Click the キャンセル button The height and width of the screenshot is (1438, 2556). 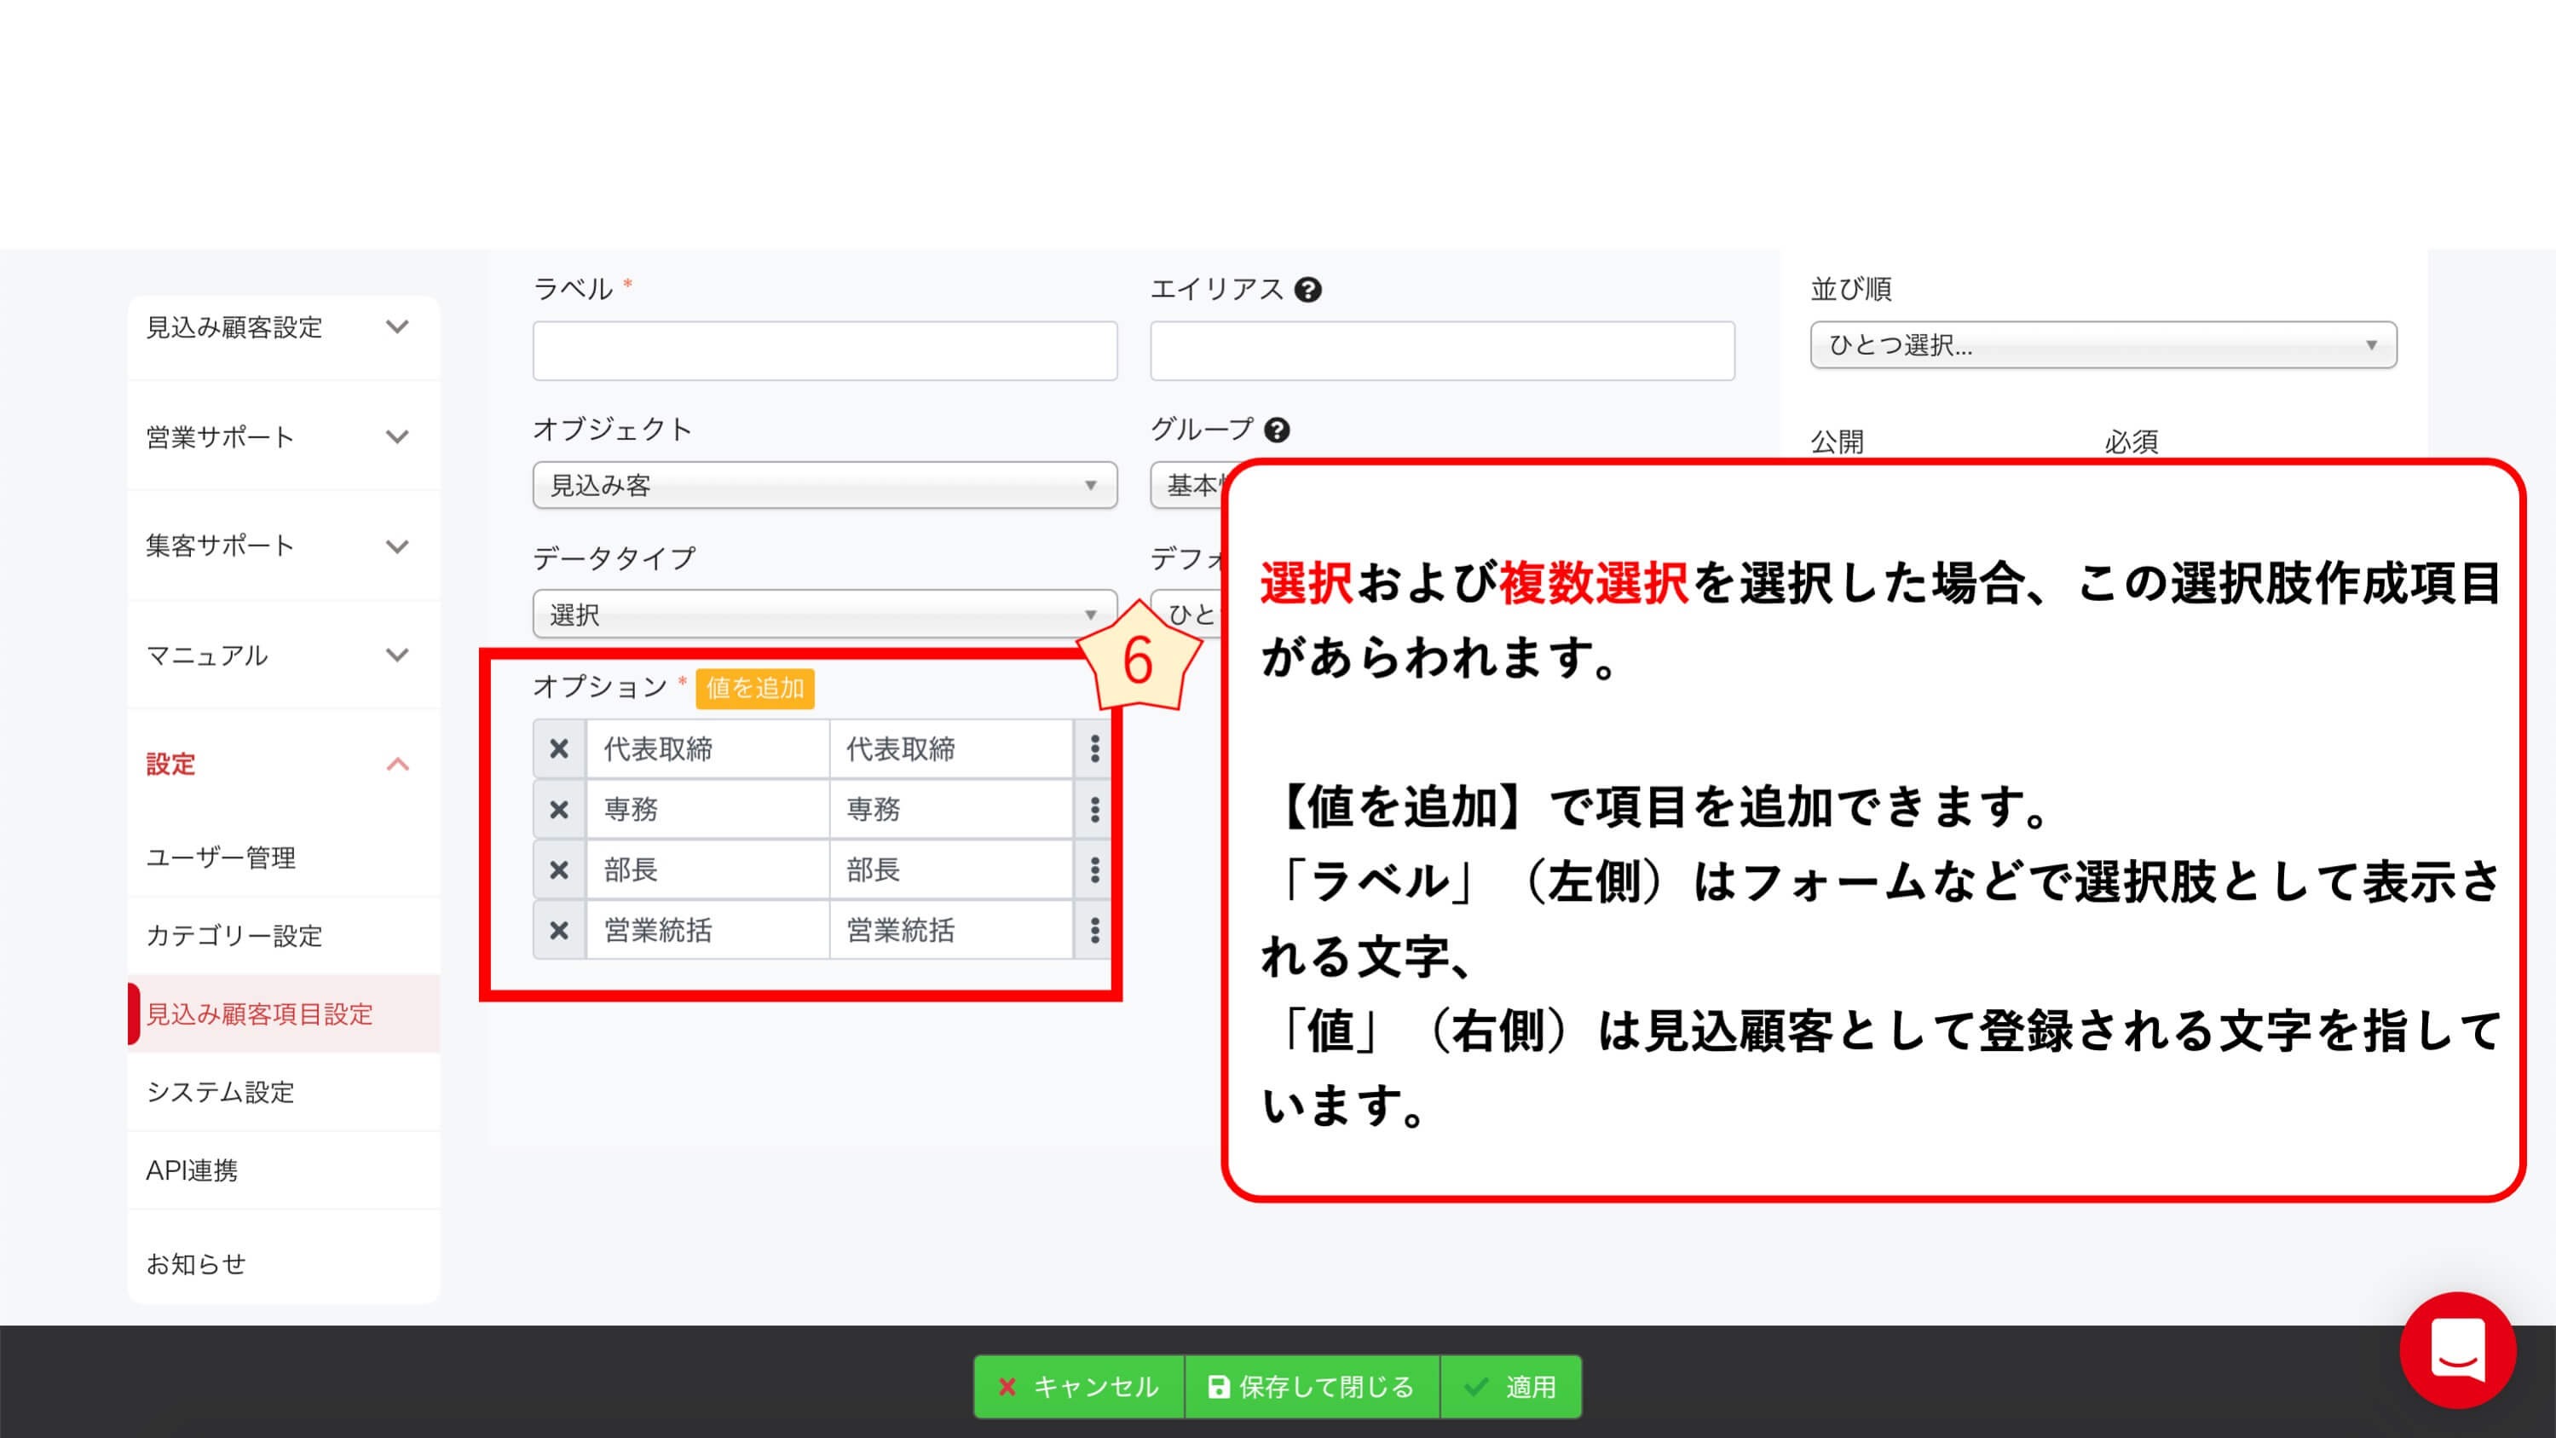1078,1386
